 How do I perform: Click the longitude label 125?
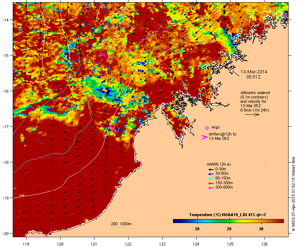click(230, 244)
